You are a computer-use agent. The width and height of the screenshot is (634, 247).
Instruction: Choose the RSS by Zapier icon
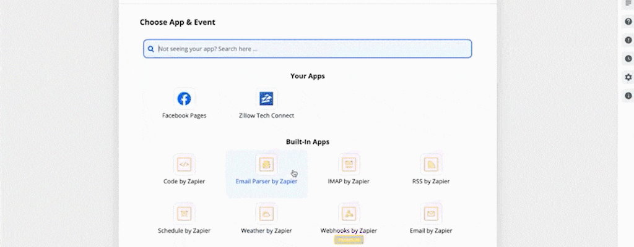(431, 164)
